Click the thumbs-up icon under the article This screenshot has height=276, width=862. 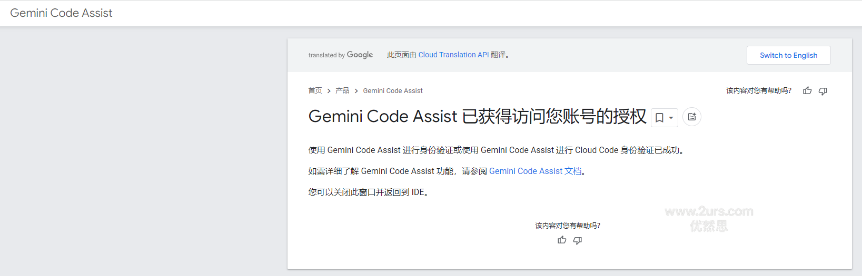coord(562,240)
